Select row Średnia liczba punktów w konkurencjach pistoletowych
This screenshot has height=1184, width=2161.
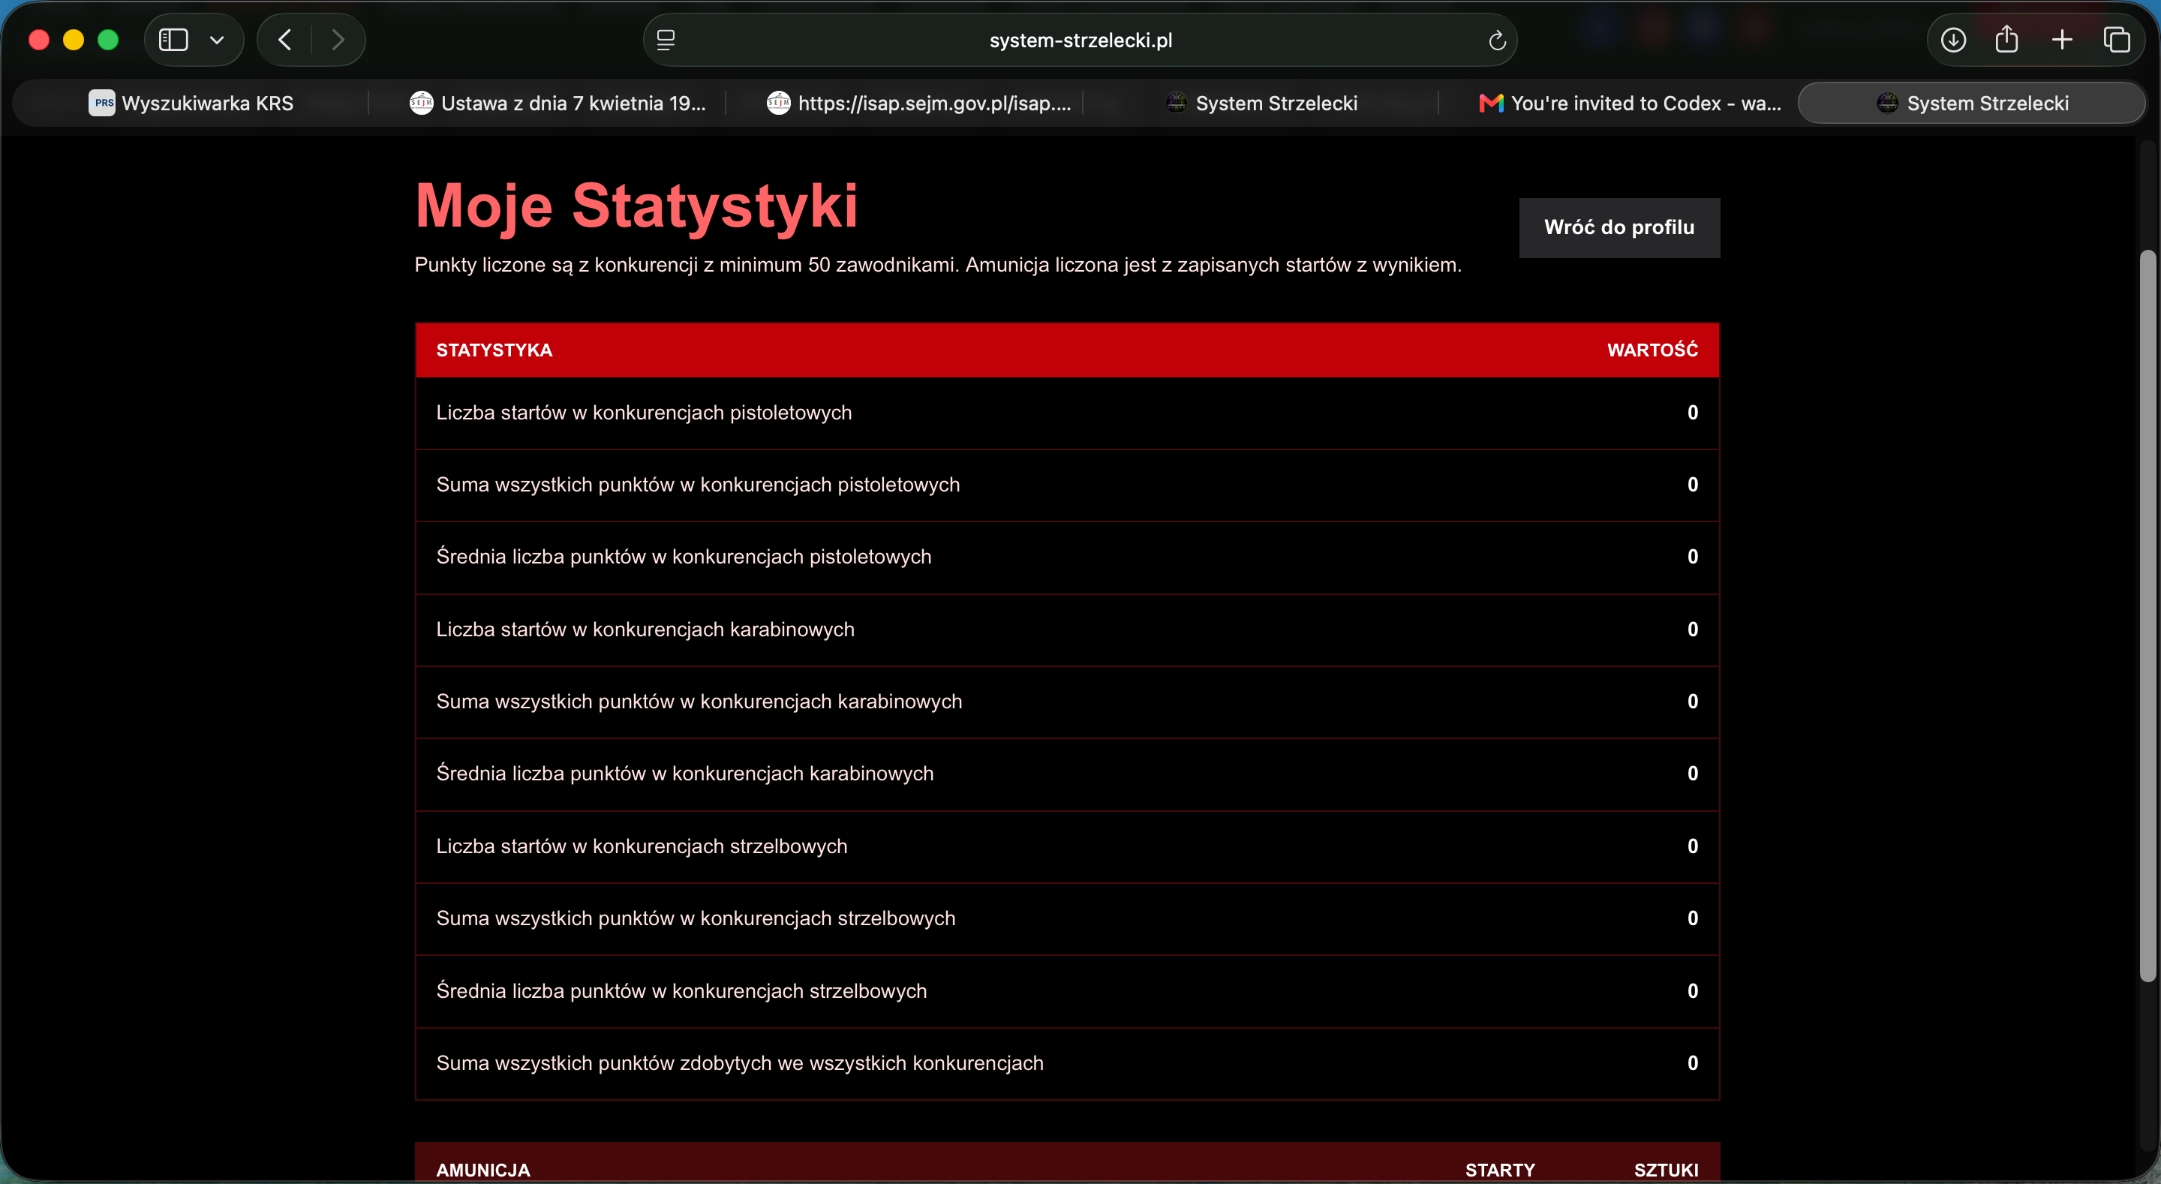[x=1067, y=557]
